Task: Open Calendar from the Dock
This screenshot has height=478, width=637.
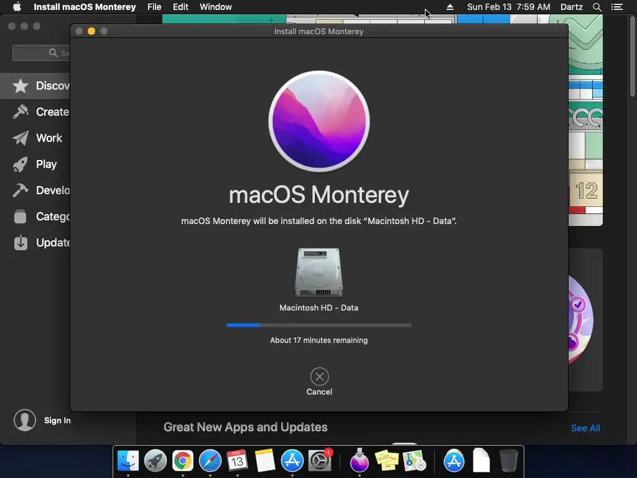Action: pos(237,461)
